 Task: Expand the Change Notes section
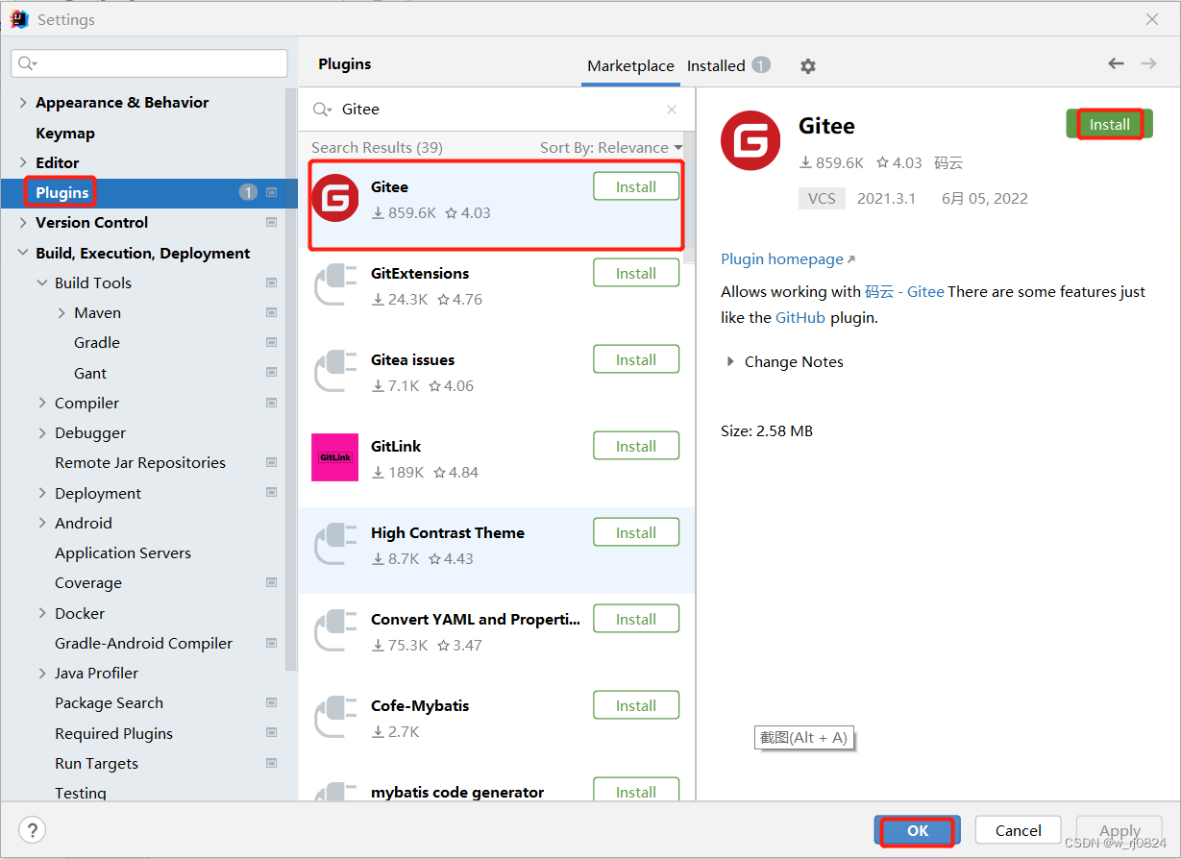(x=731, y=362)
